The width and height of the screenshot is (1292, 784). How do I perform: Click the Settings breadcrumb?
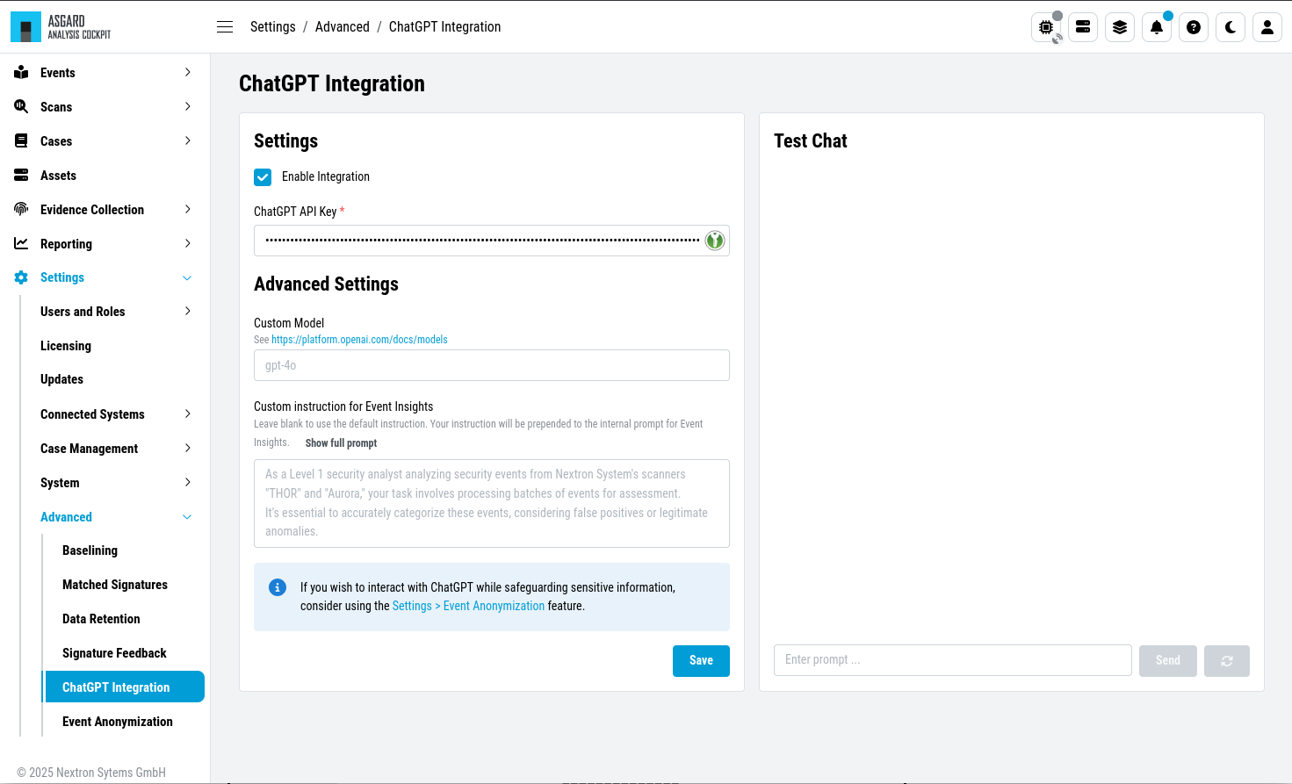(273, 27)
